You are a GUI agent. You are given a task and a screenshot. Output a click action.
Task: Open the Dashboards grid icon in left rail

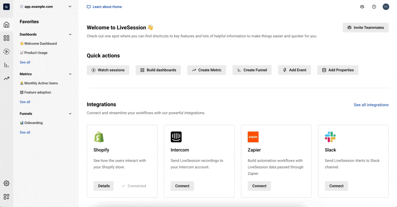coord(6,38)
